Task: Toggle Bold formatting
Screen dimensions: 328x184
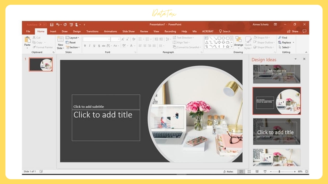Action: (85, 46)
